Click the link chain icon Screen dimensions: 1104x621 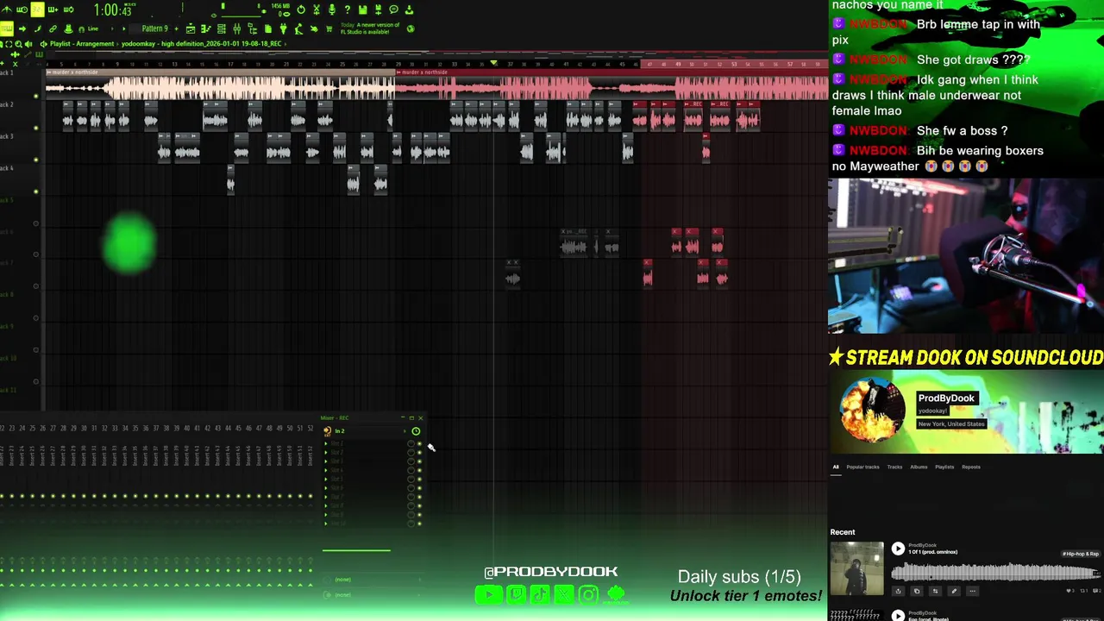[x=53, y=28]
